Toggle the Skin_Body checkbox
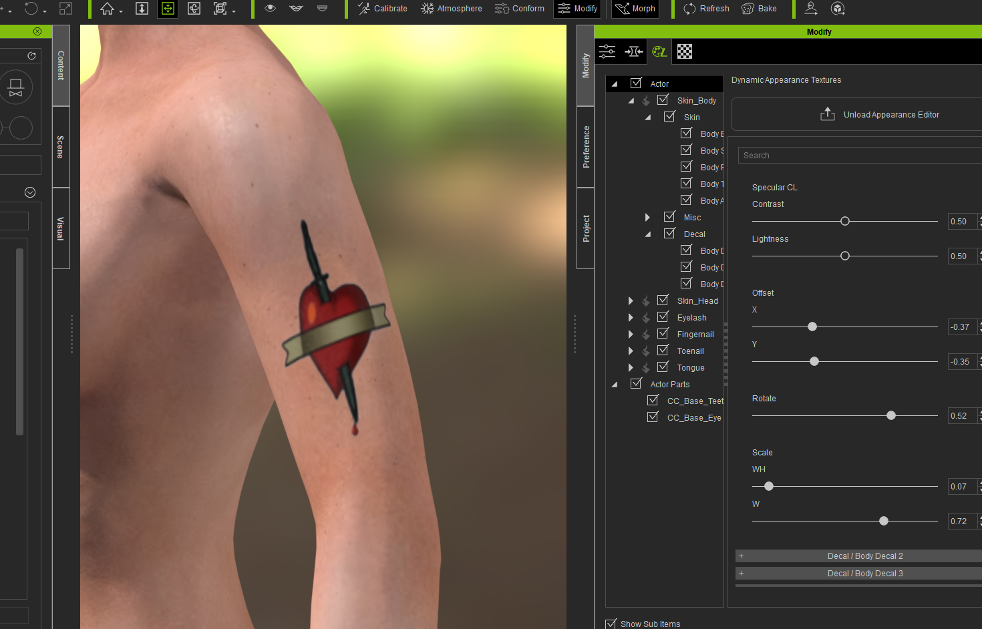The height and width of the screenshot is (629, 982). pyautogui.click(x=663, y=99)
